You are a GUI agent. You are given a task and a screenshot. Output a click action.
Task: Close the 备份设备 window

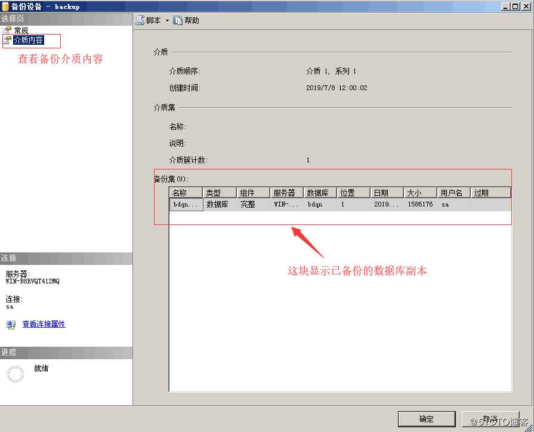(526, 7)
